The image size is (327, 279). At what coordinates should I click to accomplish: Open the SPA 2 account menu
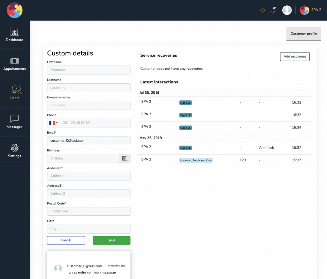310,10
